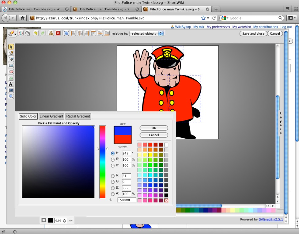Choose the Image insert tool
The width and height of the screenshot is (299, 234).
click(11, 90)
